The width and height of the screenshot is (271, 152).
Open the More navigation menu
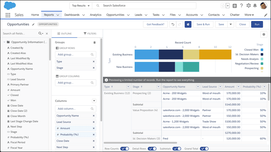249,15
